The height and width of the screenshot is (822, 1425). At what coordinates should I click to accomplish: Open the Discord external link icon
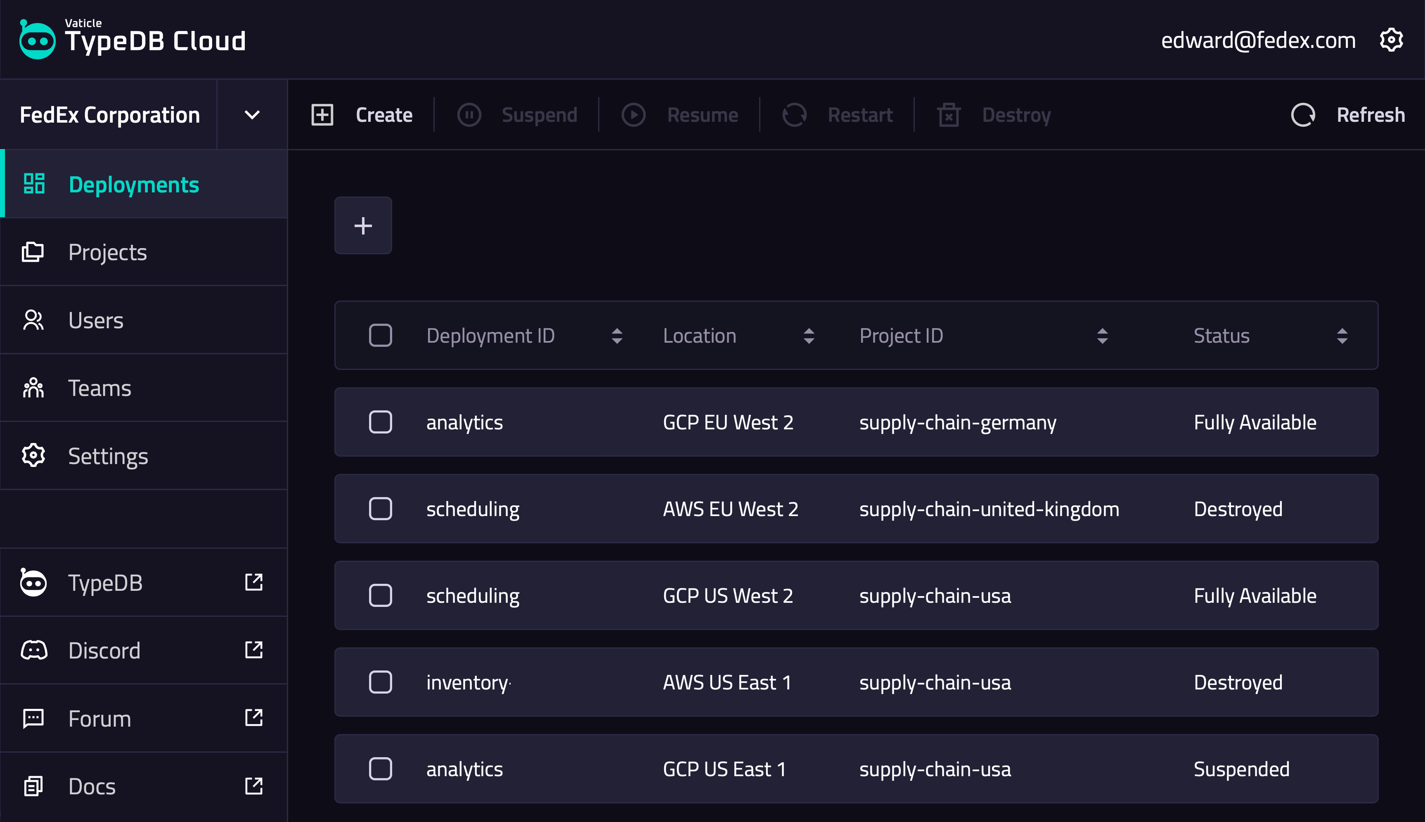[253, 650]
